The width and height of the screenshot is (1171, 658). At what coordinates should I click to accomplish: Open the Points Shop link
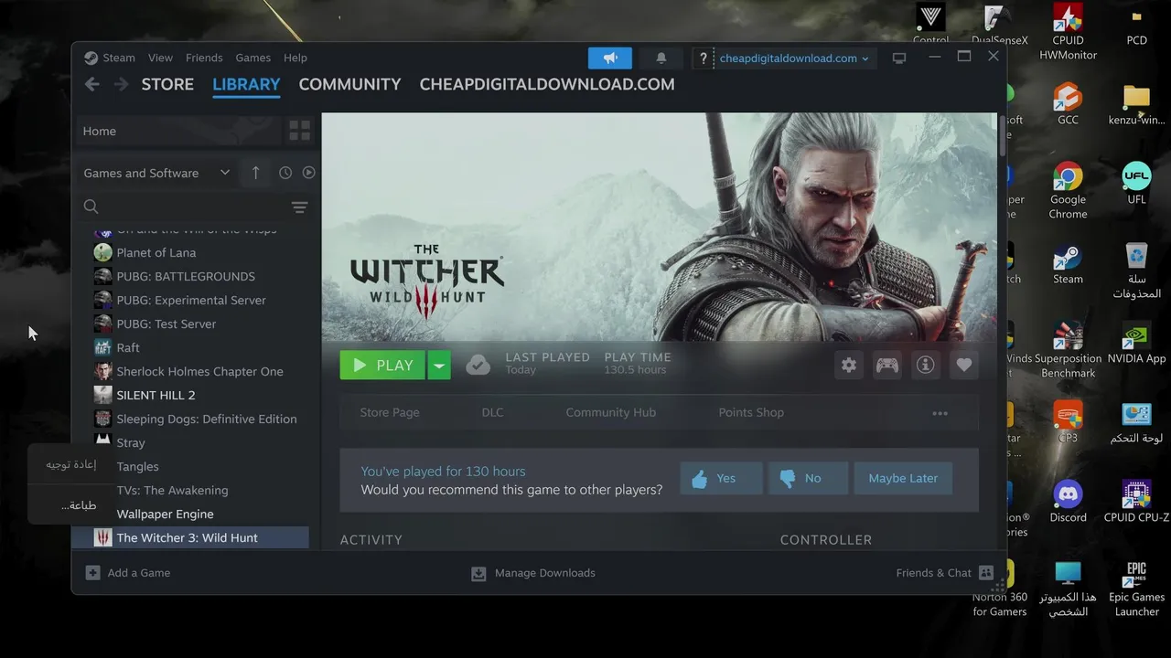click(x=751, y=412)
